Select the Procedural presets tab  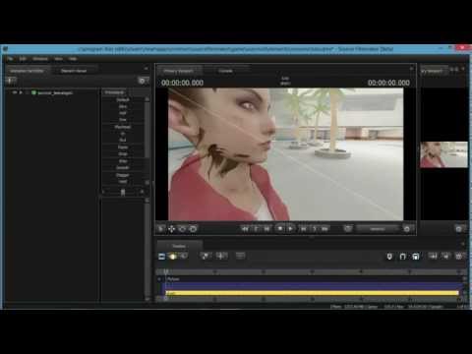114,92
